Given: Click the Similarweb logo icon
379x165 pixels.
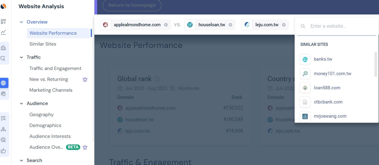Looking at the screenshot, I should click(4, 6).
